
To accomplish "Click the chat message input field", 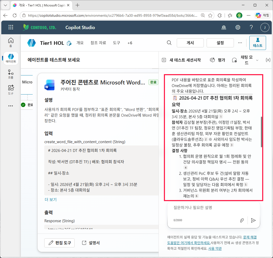I will pyautogui.click(x=214, y=208).
